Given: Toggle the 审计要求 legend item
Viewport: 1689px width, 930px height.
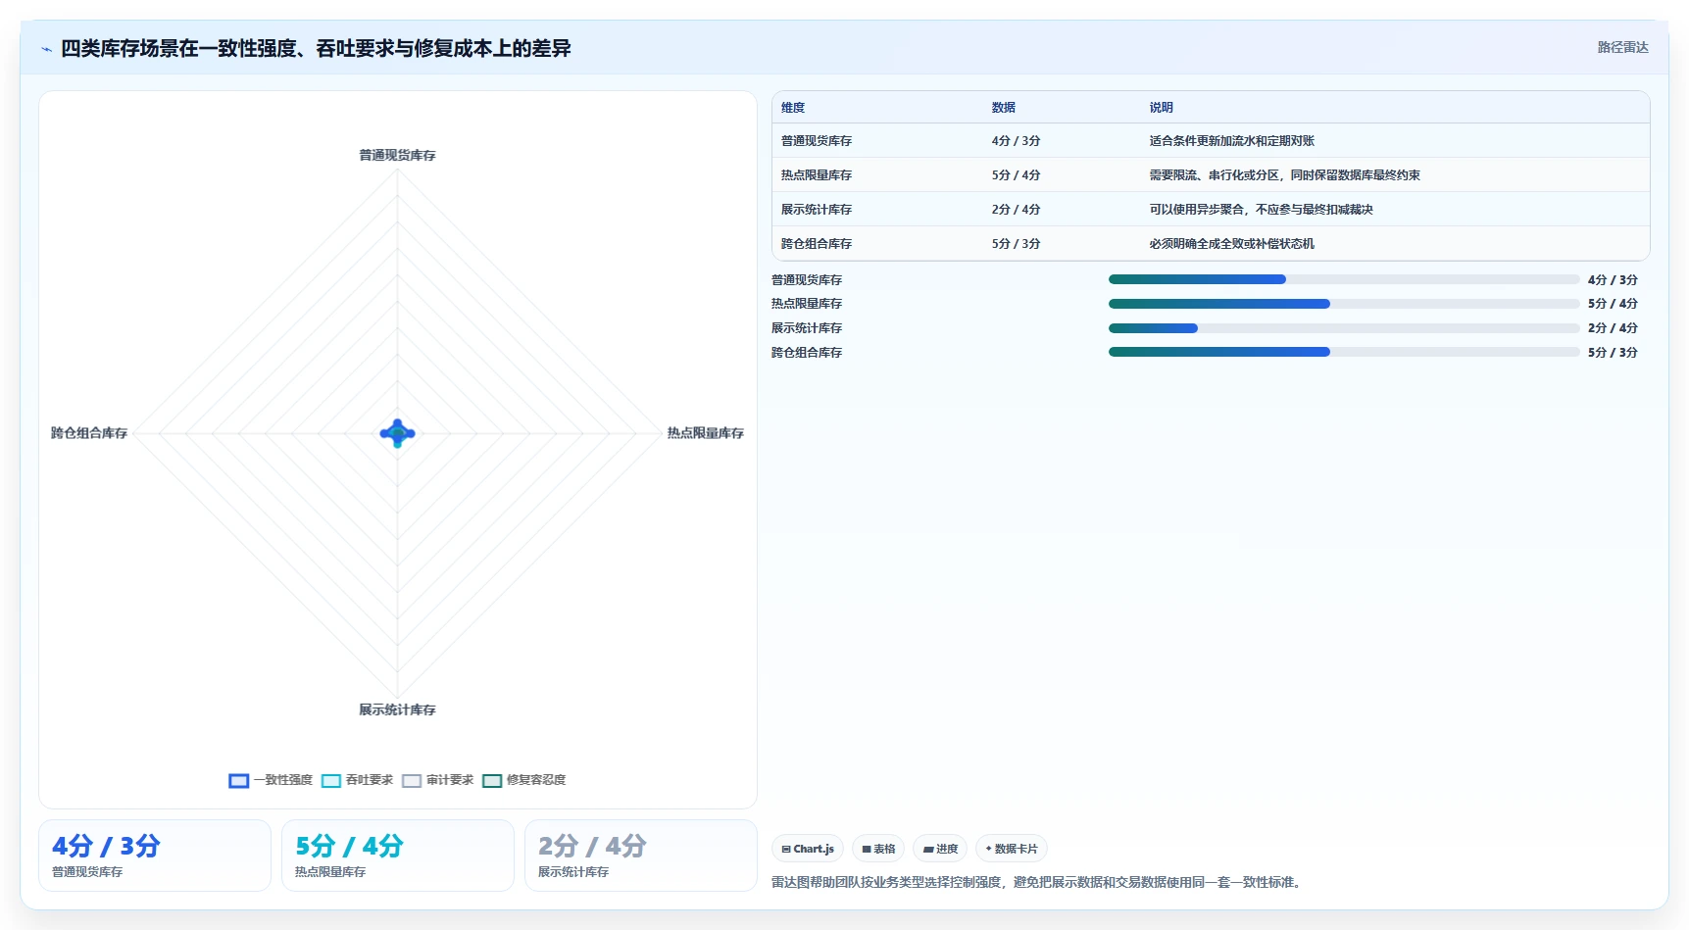Looking at the screenshot, I should tap(437, 780).
